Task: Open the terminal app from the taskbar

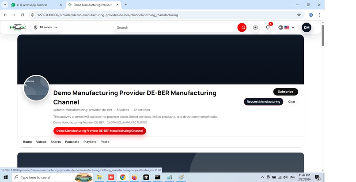Action: point(158,177)
